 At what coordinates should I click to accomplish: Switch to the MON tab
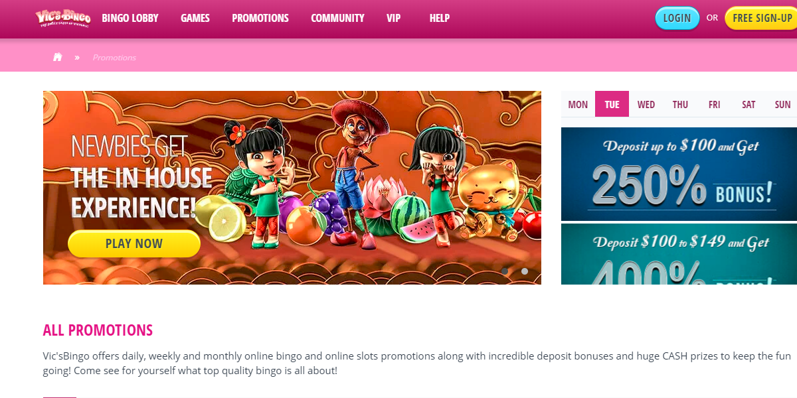pyautogui.click(x=578, y=104)
